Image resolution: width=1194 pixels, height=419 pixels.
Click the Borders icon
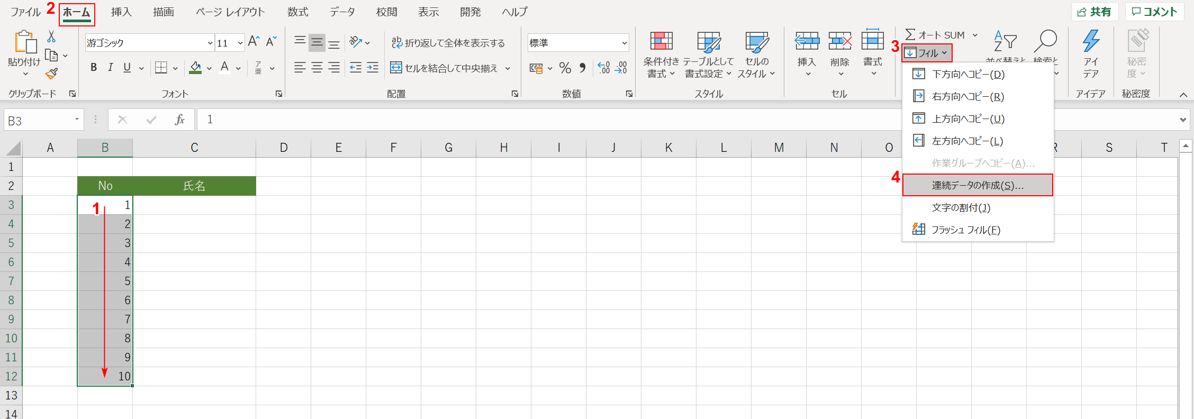161,67
